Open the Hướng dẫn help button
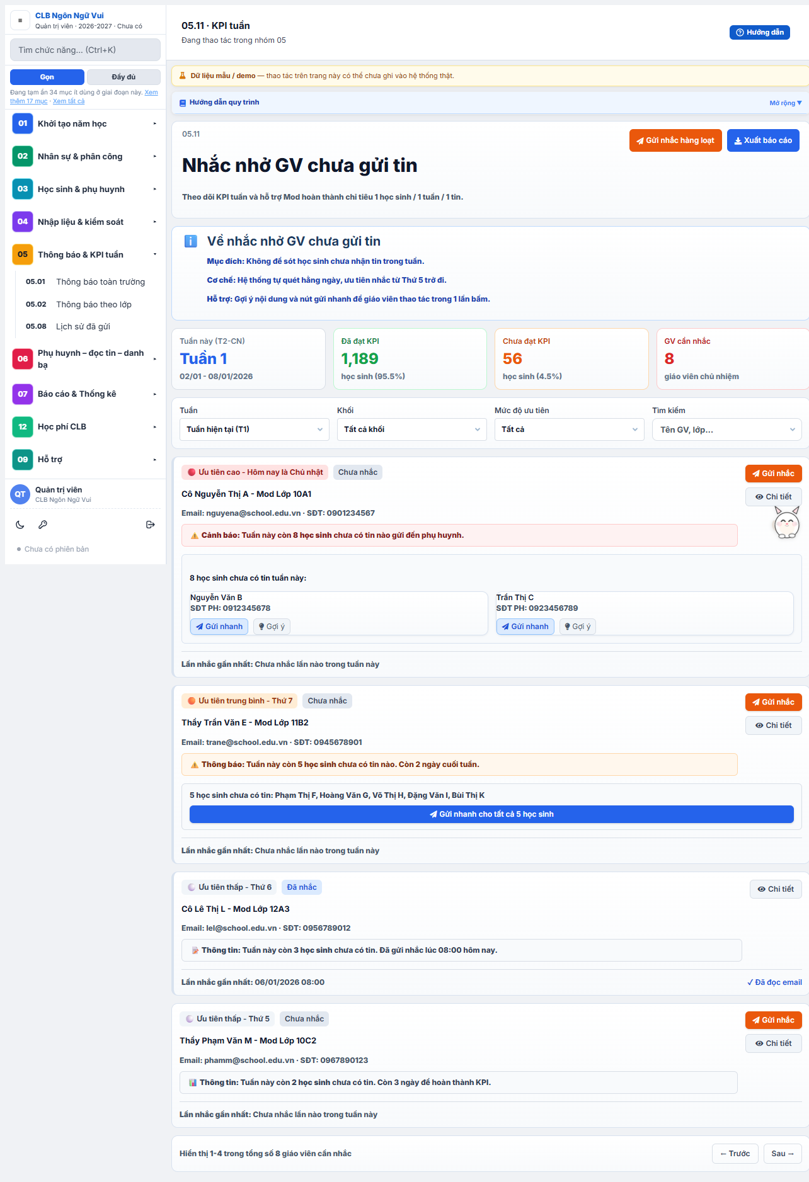 pos(760,32)
